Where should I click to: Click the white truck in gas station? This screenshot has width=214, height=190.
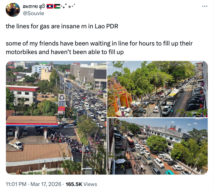coord(16,144)
